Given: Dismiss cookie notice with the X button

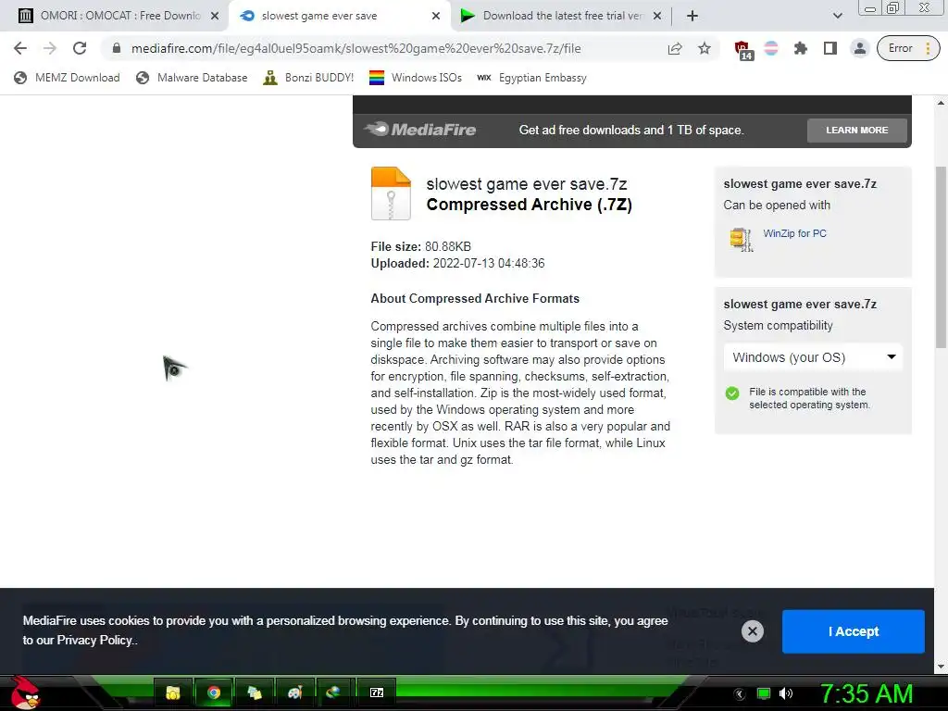Looking at the screenshot, I should (x=752, y=631).
